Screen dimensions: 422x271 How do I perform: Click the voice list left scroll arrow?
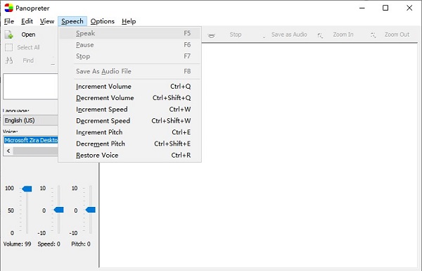[8, 151]
